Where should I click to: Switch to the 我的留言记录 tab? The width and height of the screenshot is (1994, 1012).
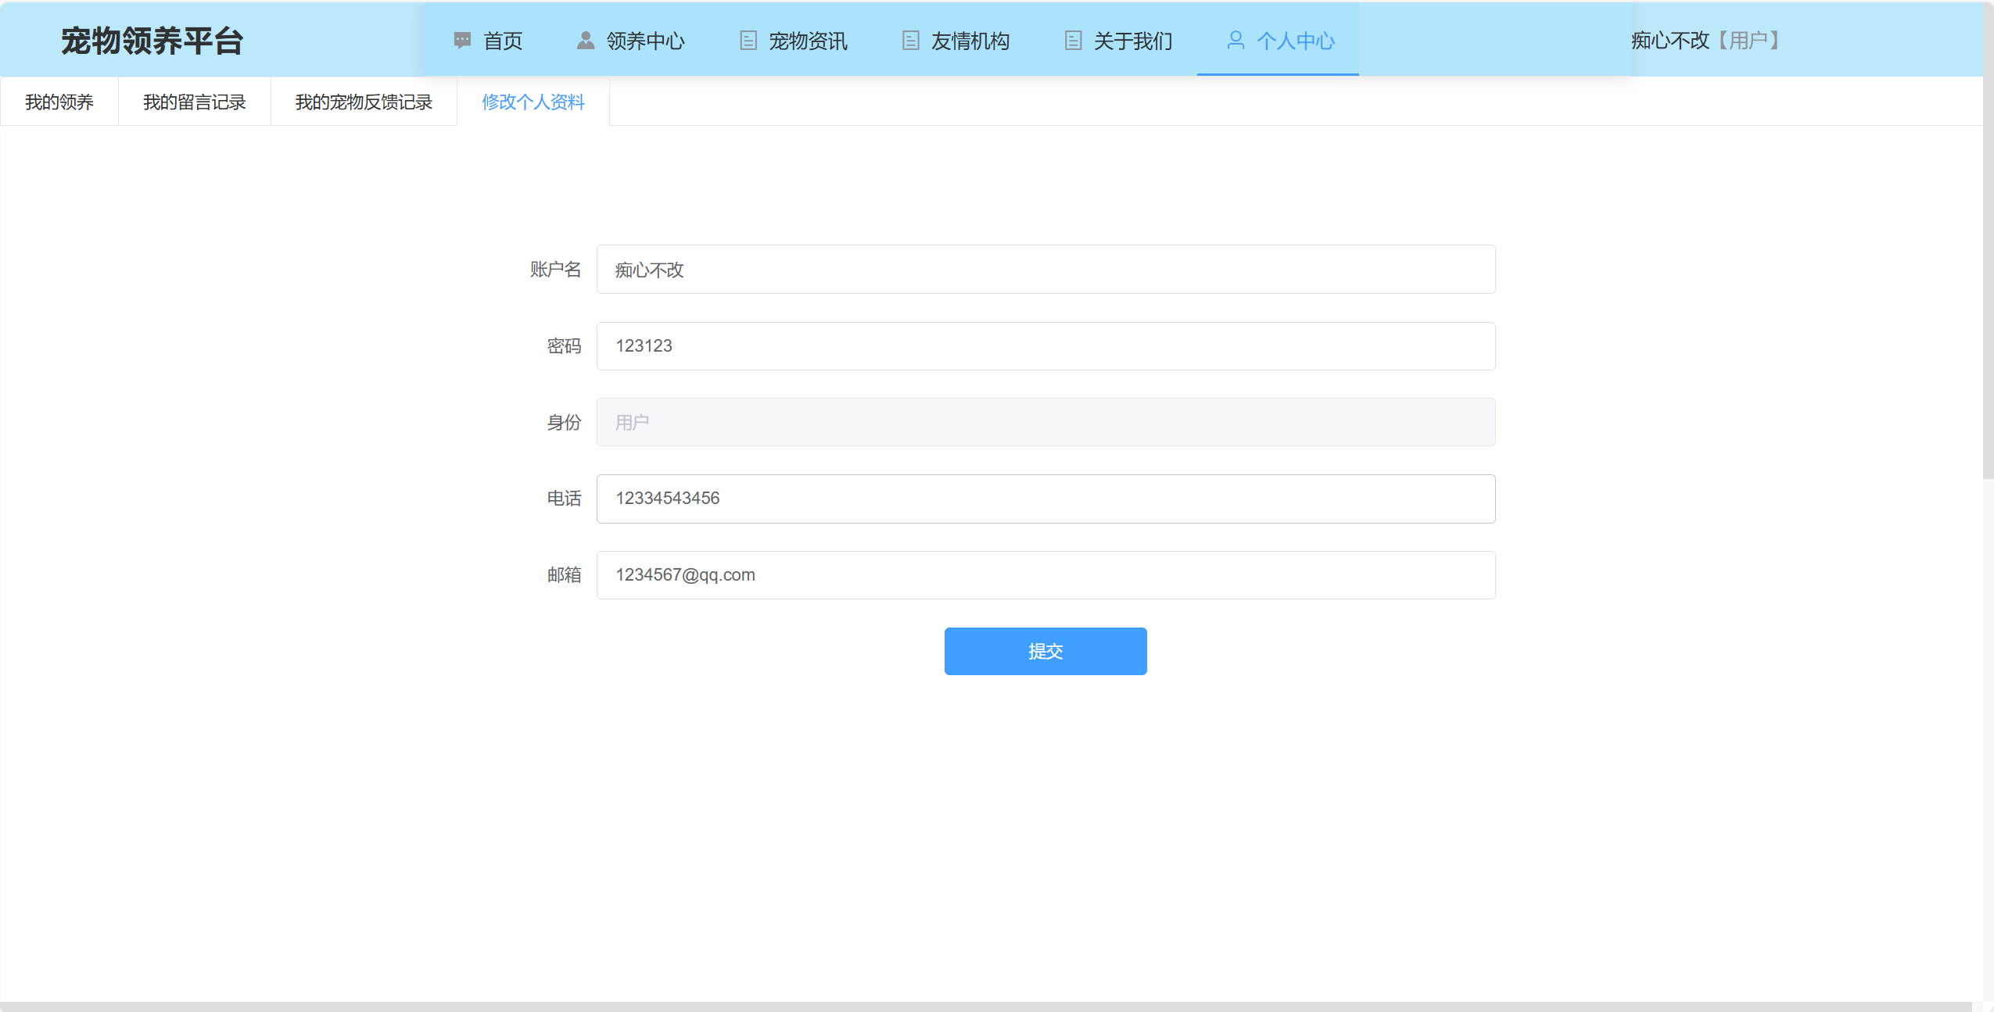195,102
